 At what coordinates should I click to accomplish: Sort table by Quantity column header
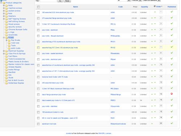144,7
